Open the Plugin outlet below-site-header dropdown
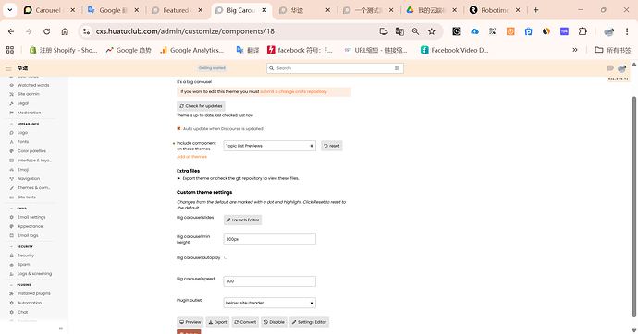Viewport: 638px width, 334px height. click(x=269, y=303)
